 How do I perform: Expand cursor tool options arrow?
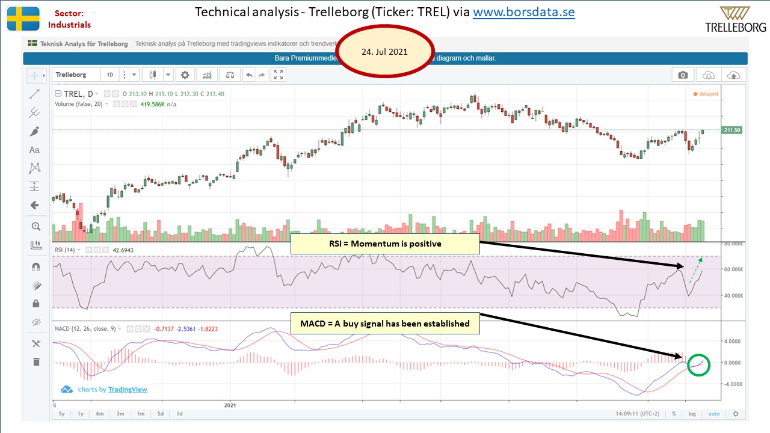point(44,76)
